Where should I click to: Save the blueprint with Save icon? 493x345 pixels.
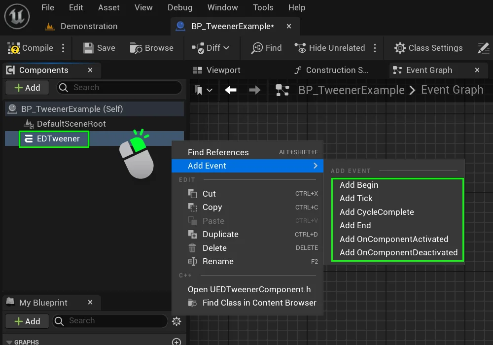pyautogui.click(x=88, y=48)
